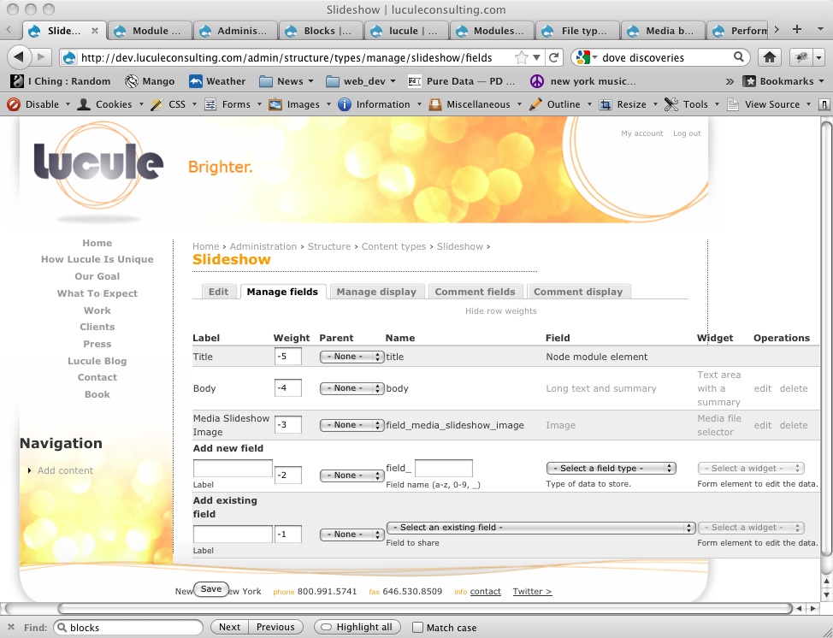This screenshot has height=638, width=833.
Task: Go back with the browser back arrow
Action: click(19, 56)
